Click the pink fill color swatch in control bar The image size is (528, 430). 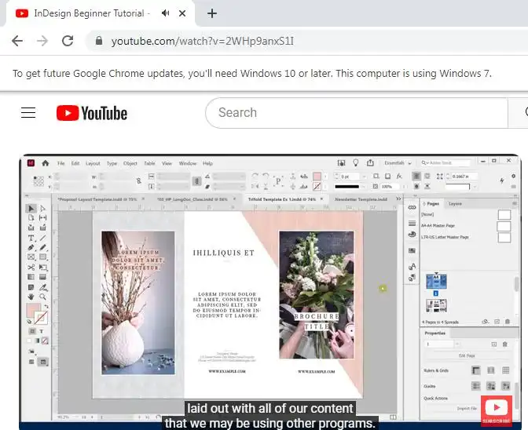[317, 177]
